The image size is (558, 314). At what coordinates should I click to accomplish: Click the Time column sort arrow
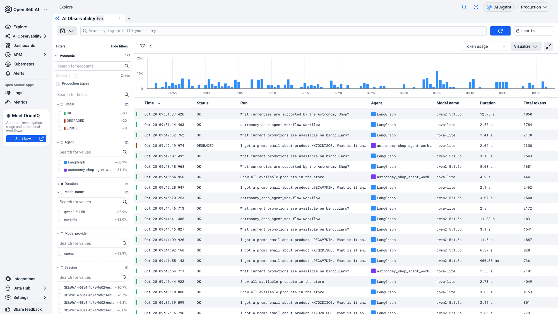coord(159,103)
